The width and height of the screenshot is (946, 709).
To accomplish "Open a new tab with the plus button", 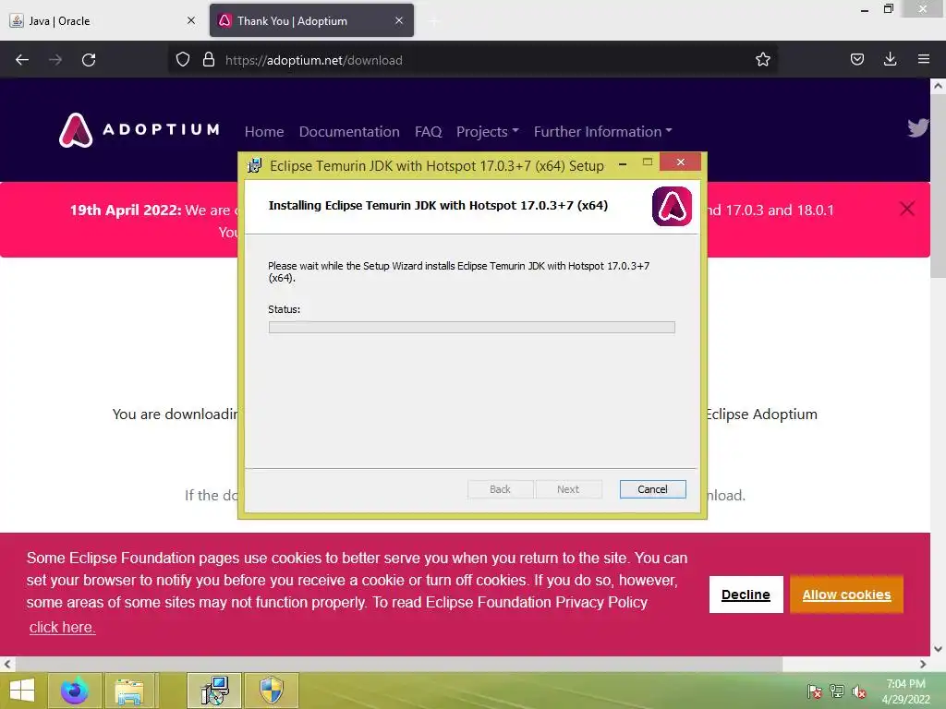I will click(434, 21).
